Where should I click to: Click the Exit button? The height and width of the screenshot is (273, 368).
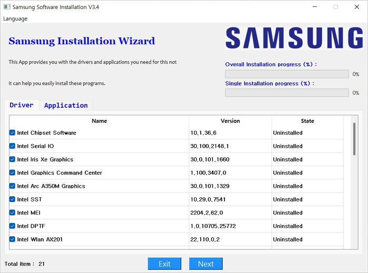pos(165,264)
